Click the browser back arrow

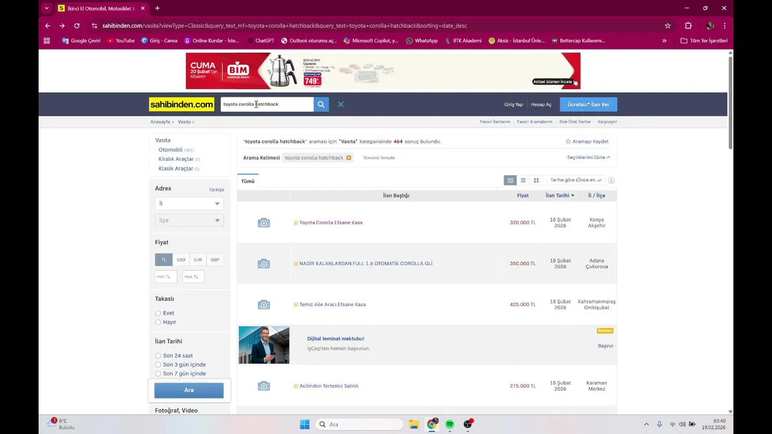click(48, 26)
